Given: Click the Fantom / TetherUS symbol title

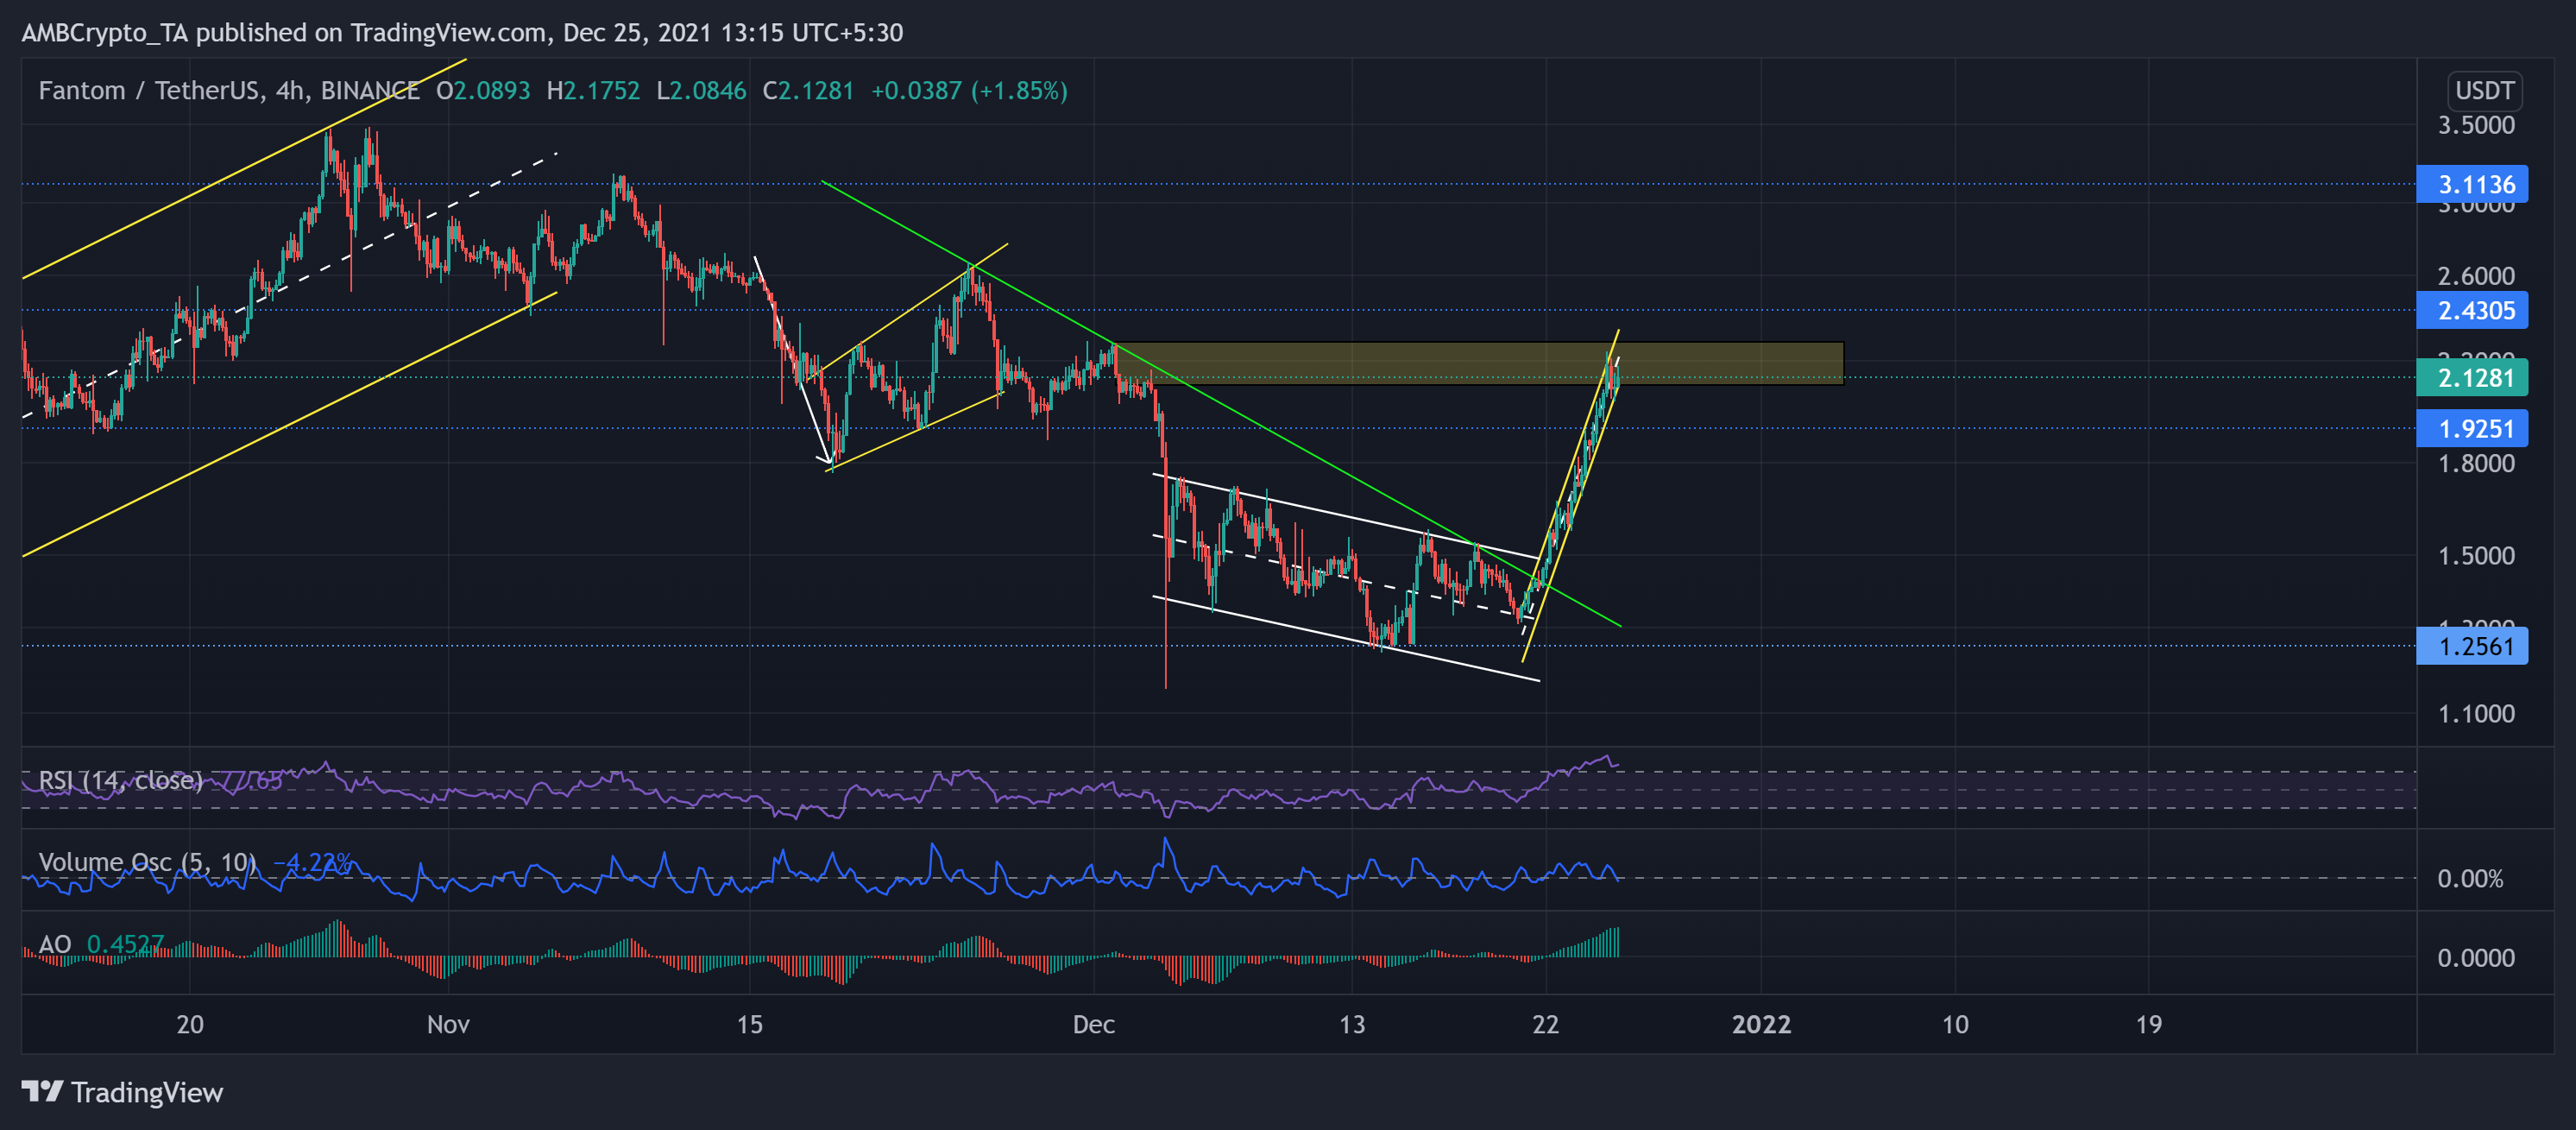Looking at the screenshot, I should point(148,91).
